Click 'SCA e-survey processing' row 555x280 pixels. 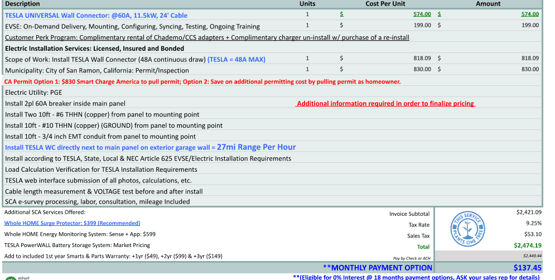[x=98, y=202]
